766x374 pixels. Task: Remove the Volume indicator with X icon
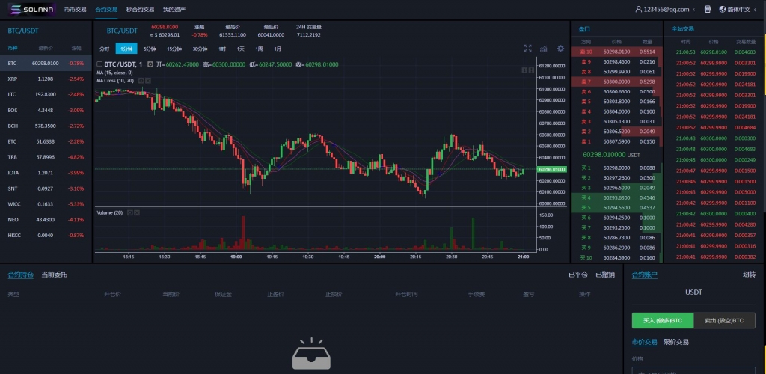point(137,212)
